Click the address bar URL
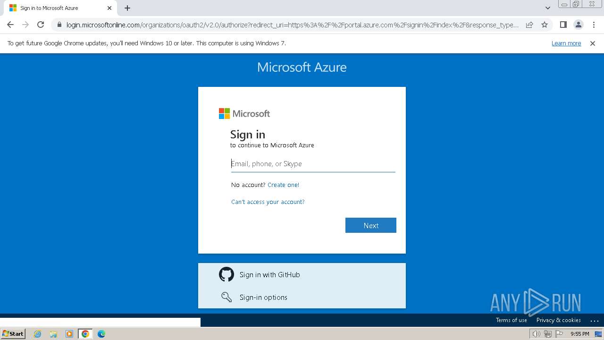 click(293, 25)
